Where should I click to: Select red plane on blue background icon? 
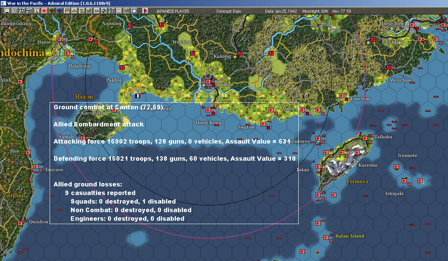(x=59, y=11)
